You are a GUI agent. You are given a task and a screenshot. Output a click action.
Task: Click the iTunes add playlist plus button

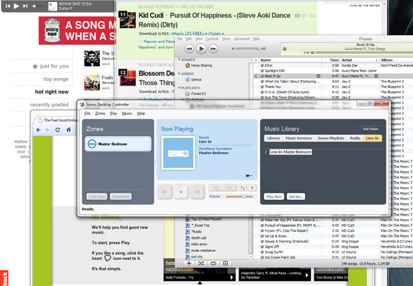click(x=189, y=263)
